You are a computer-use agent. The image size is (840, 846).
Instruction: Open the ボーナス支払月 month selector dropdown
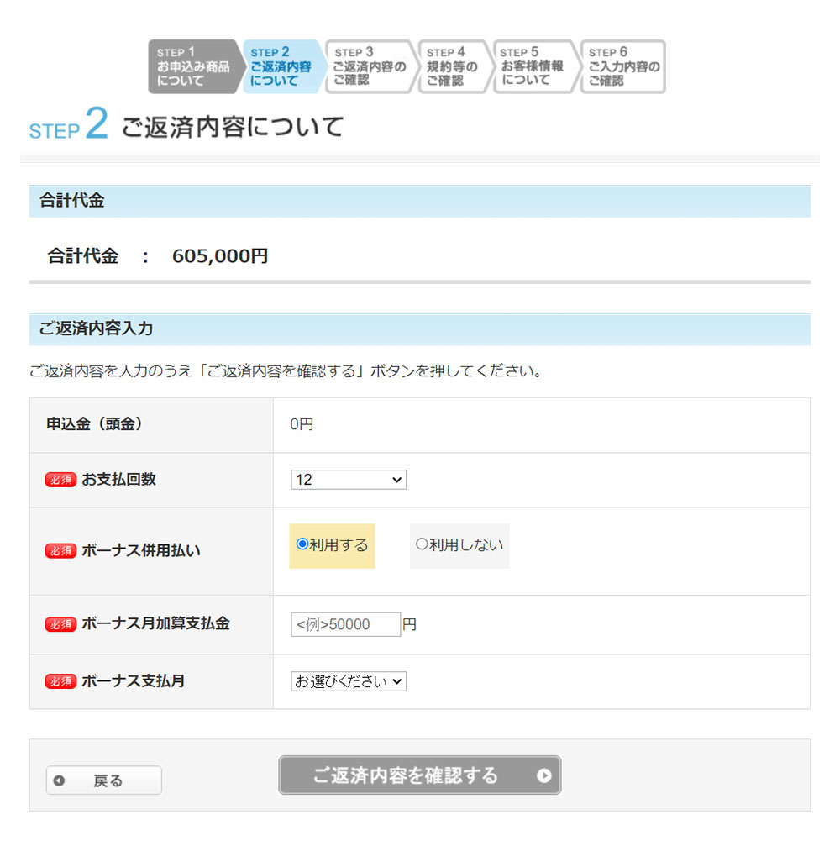pyautogui.click(x=347, y=681)
